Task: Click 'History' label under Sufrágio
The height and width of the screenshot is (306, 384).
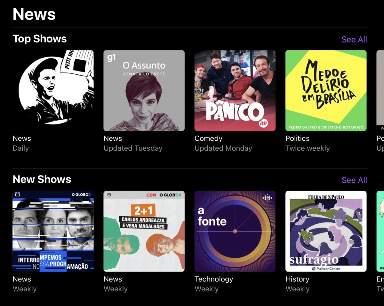Action: point(298,279)
